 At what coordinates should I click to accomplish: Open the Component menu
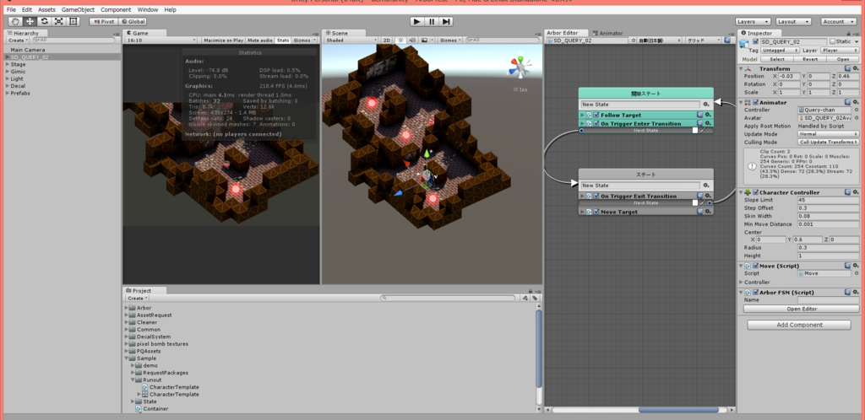[116, 10]
